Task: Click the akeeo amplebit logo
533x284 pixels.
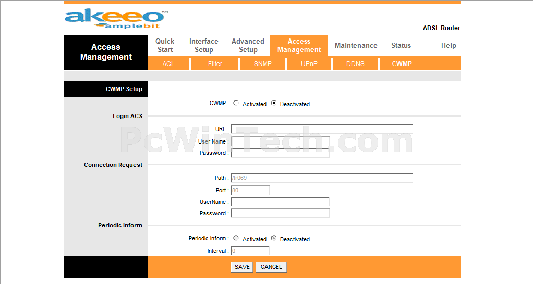Action: pos(116,19)
